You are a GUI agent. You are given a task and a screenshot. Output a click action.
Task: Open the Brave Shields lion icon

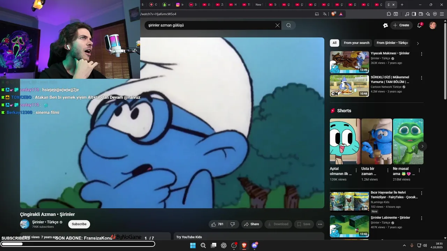click(x=334, y=14)
